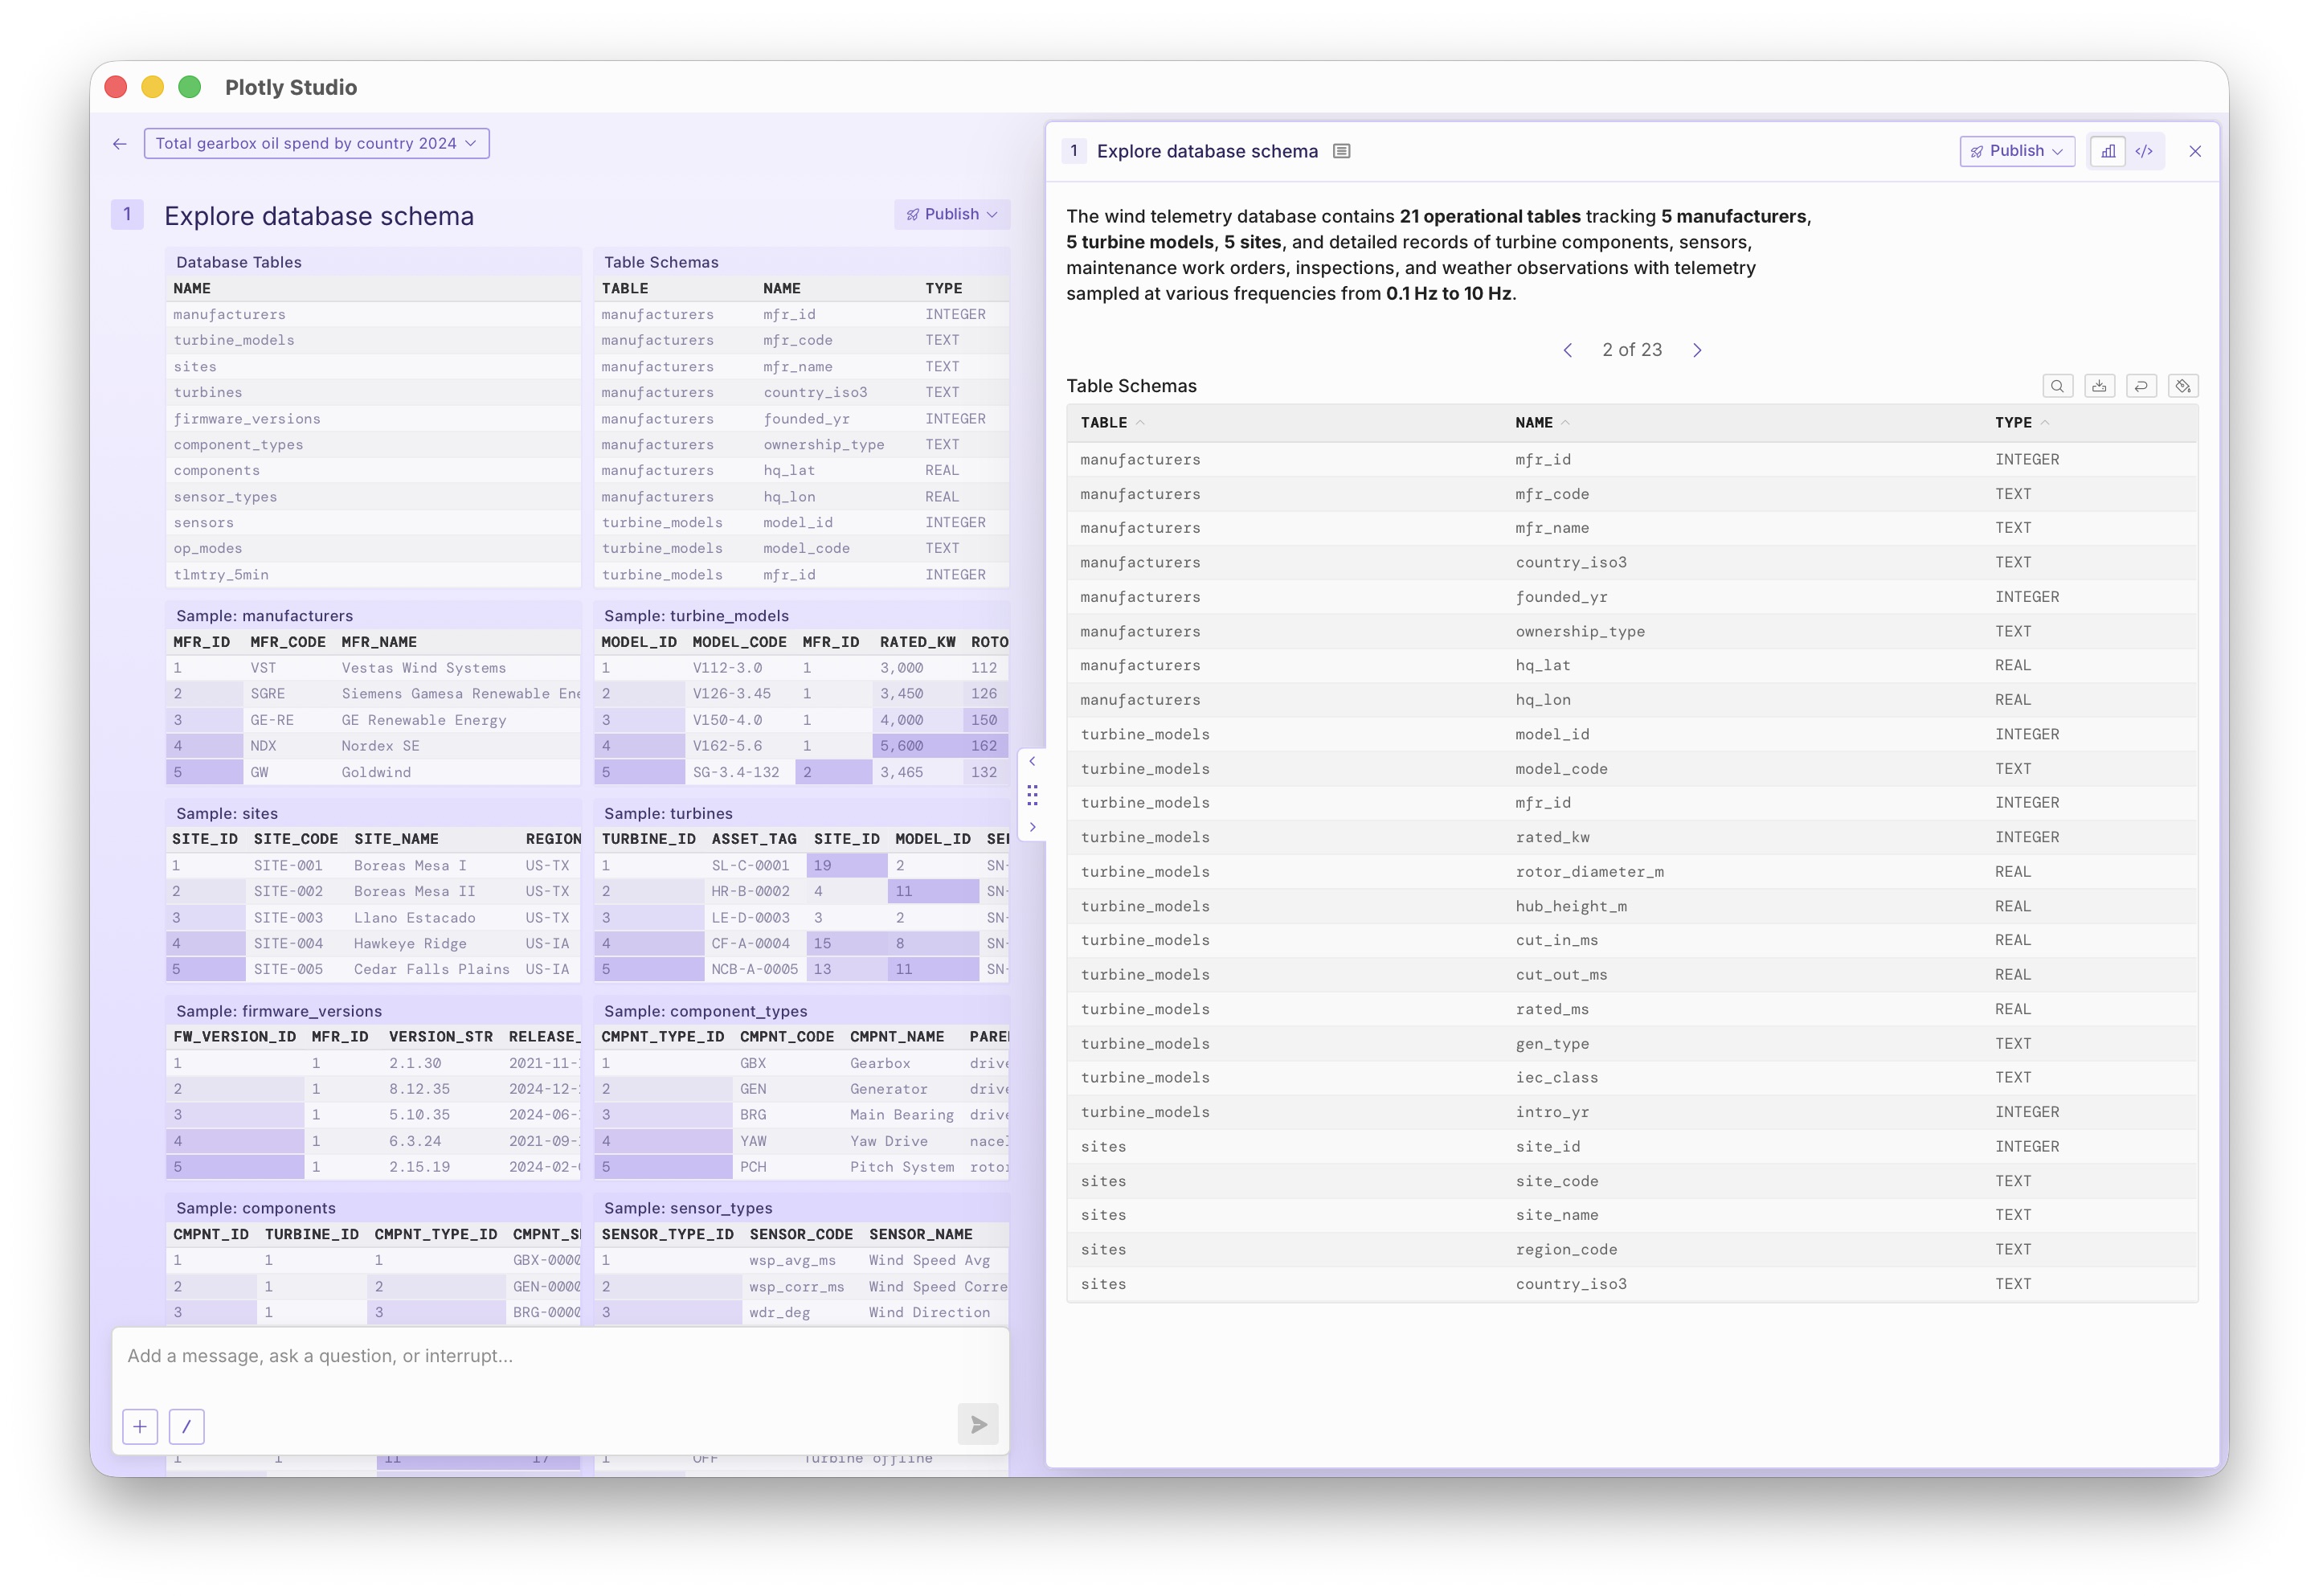Switch to the chart view icon
The width and height of the screenshot is (2319, 1596).
(2108, 151)
